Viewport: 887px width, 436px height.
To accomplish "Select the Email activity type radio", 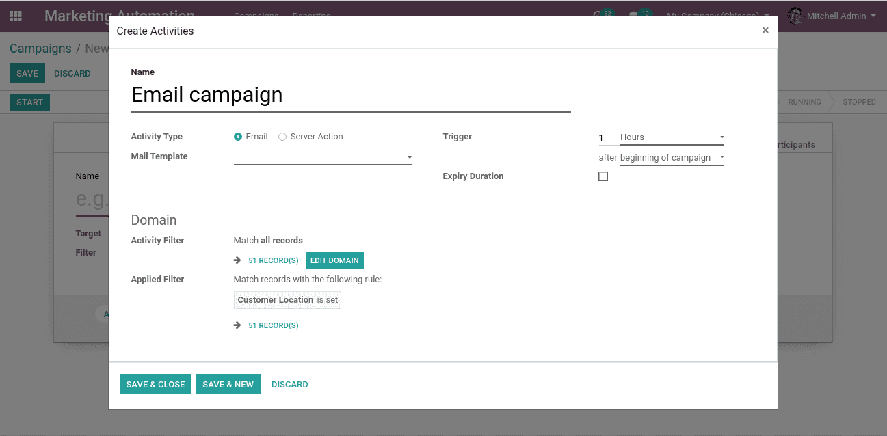I will coord(238,137).
